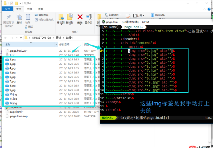The width and height of the screenshot is (213, 148).
Task: Click the Rename icon
Action: tap(89, 17)
